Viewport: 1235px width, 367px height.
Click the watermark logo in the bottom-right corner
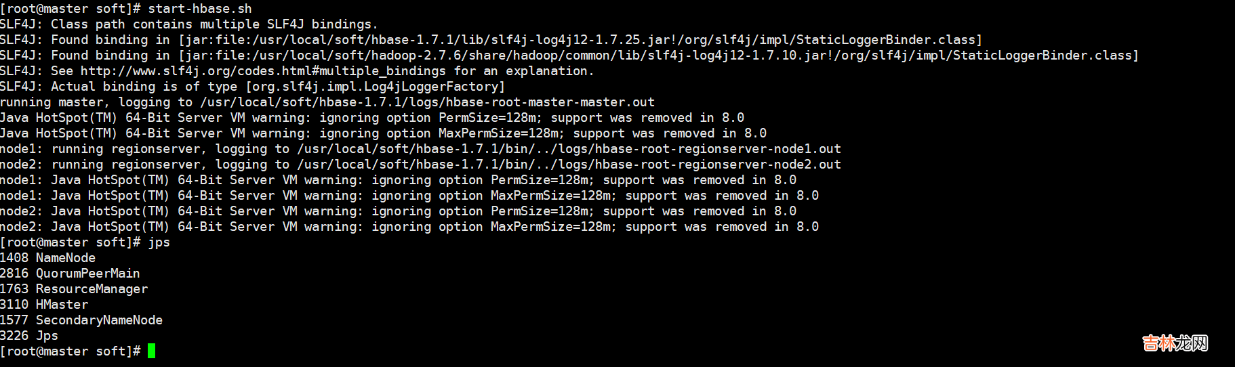1175,343
